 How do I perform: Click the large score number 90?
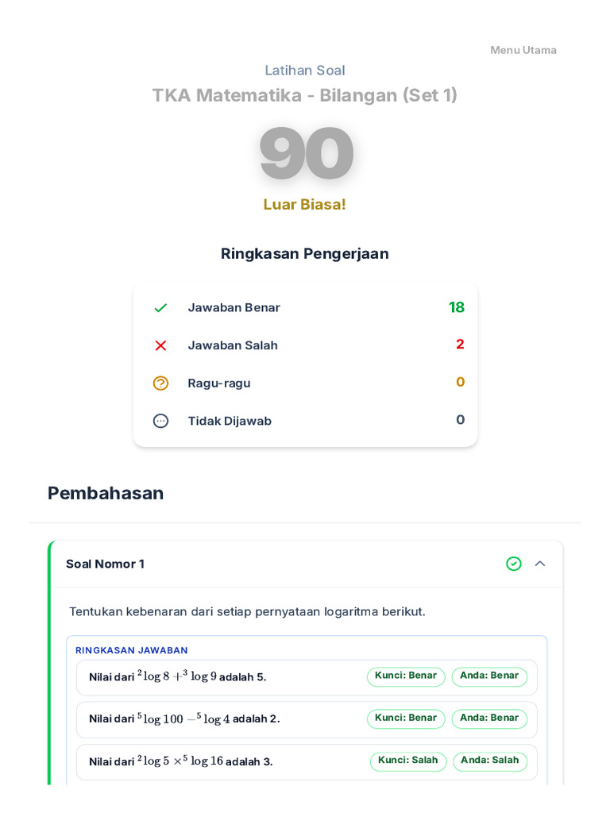pyautogui.click(x=306, y=153)
